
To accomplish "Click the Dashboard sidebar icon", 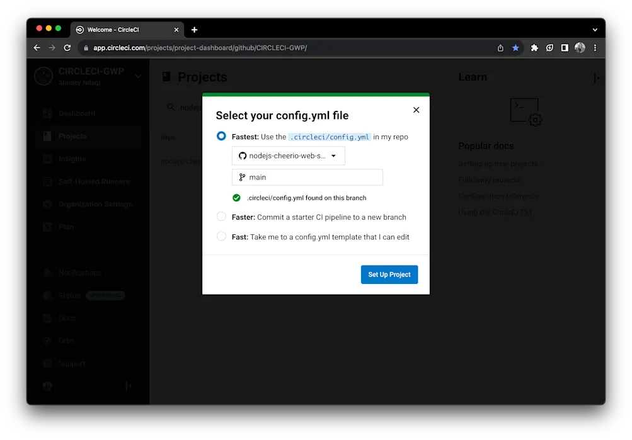I will tap(47, 113).
